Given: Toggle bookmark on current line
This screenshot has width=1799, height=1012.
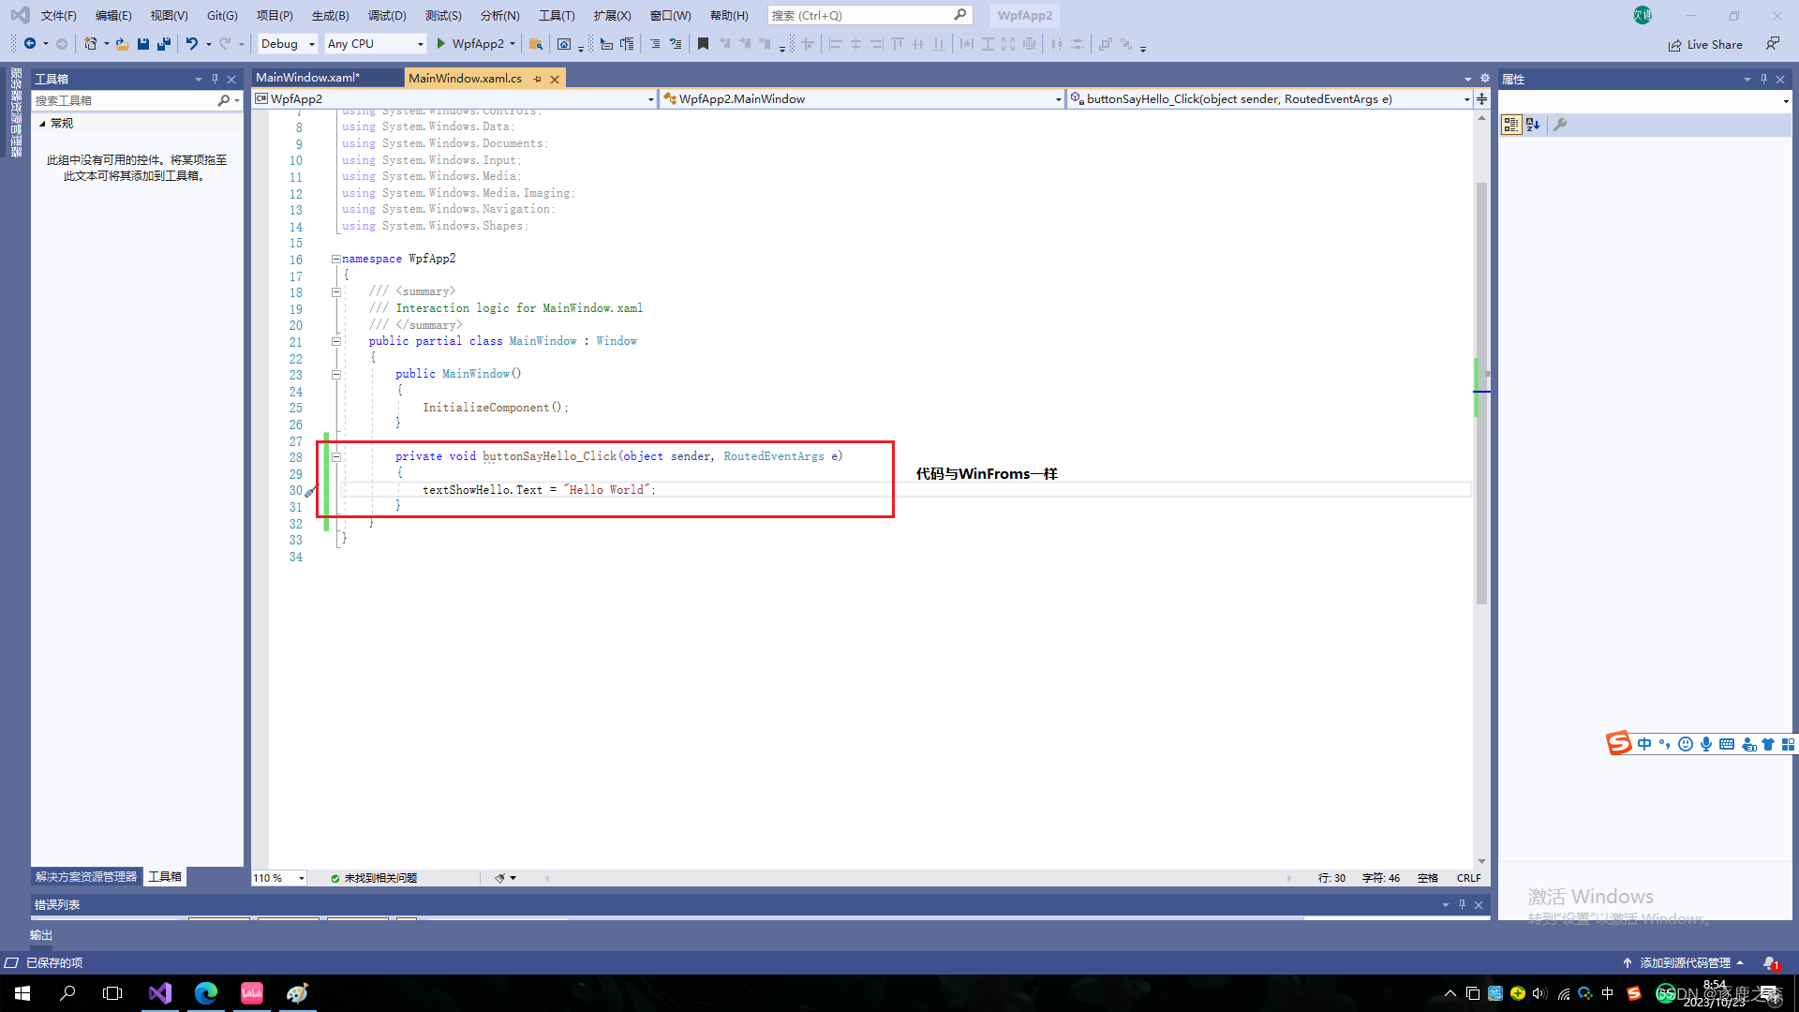Looking at the screenshot, I should 703,44.
